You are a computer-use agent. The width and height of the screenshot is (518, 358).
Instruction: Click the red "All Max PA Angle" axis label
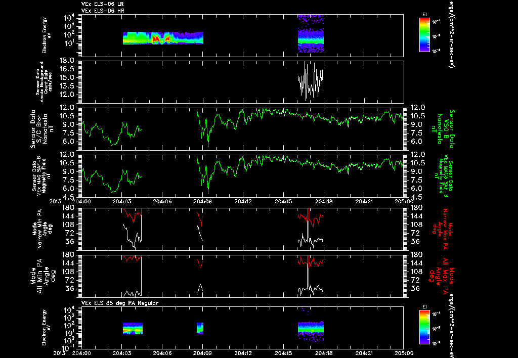coord(442,276)
